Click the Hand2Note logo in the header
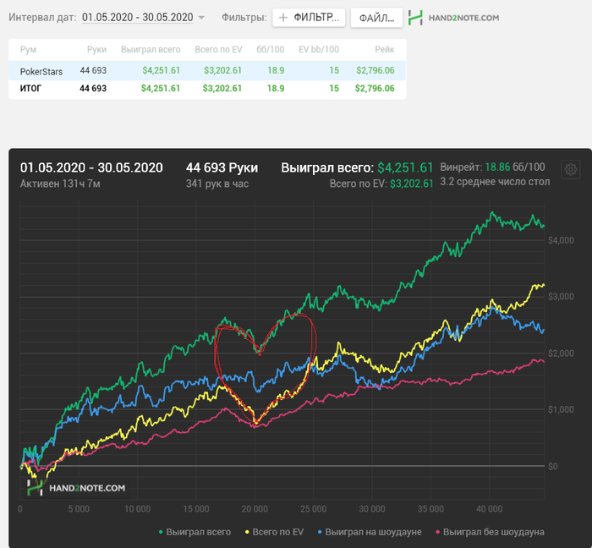 coord(453,18)
